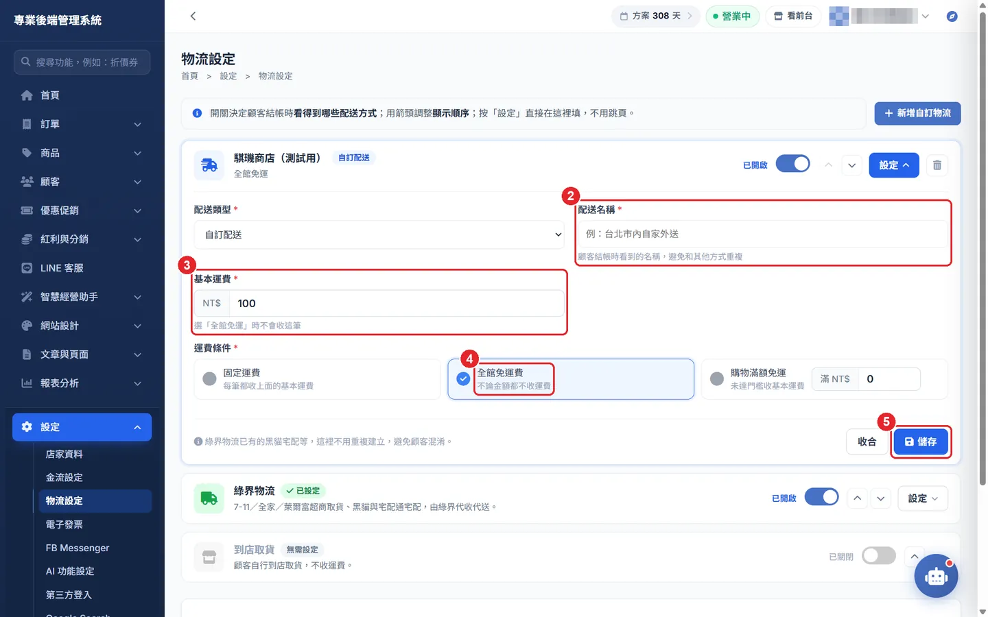Open 方案 308 天 plan pill

[656, 16]
